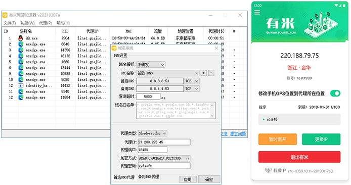This screenshot has width=351, height=185.
Task: Click the 代理端口 port field
Action: pyautogui.click(x=152, y=150)
